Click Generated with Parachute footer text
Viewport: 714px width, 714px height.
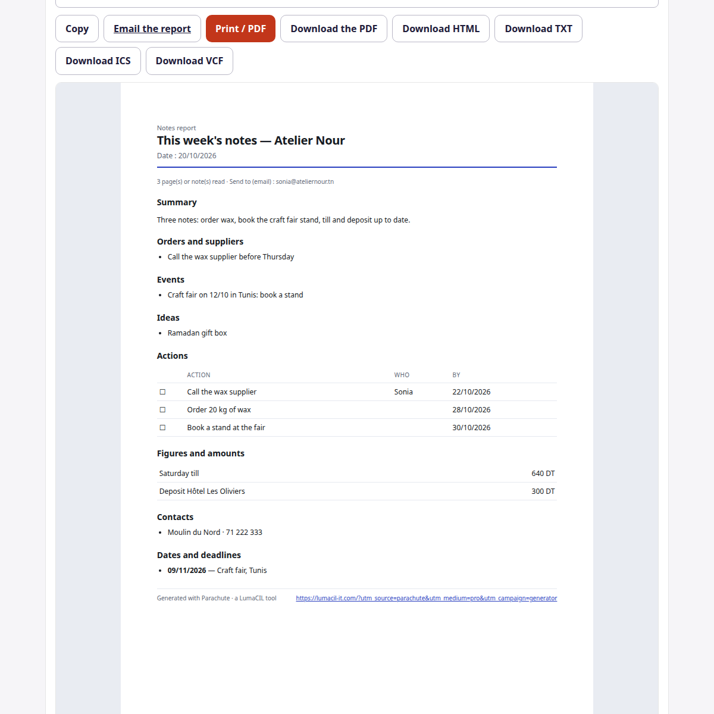point(217,598)
